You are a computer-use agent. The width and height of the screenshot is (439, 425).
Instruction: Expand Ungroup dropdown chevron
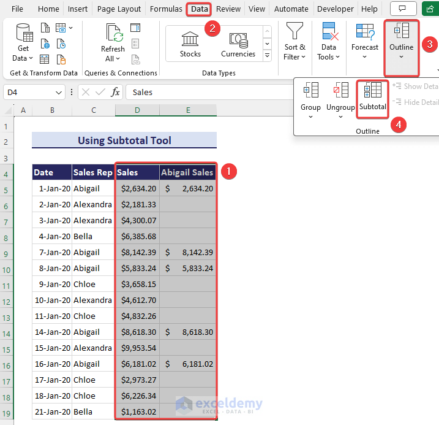click(x=340, y=117)
